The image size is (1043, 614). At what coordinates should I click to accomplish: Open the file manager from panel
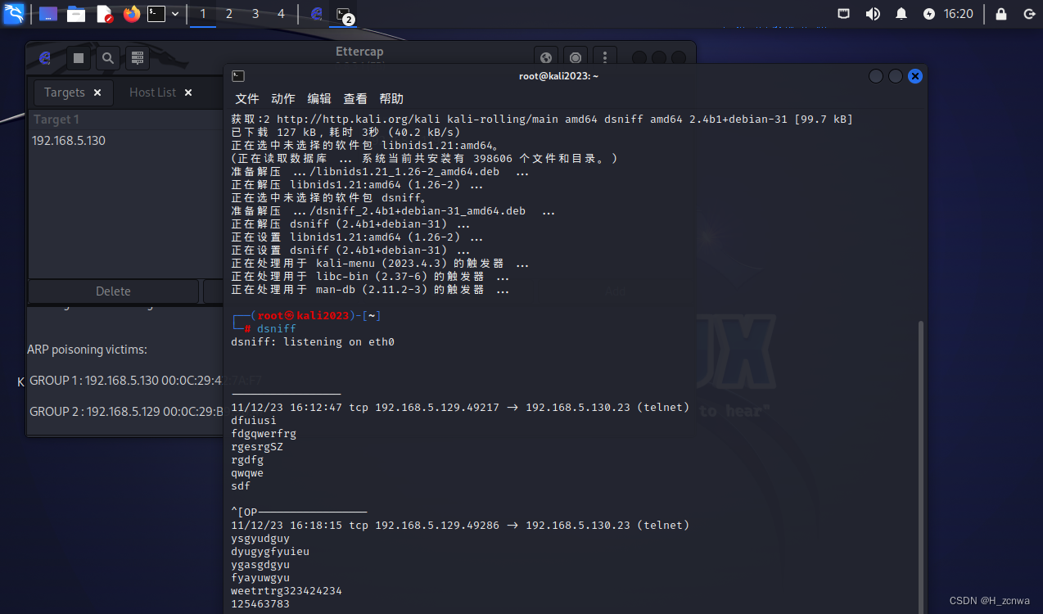coord(76,14)
